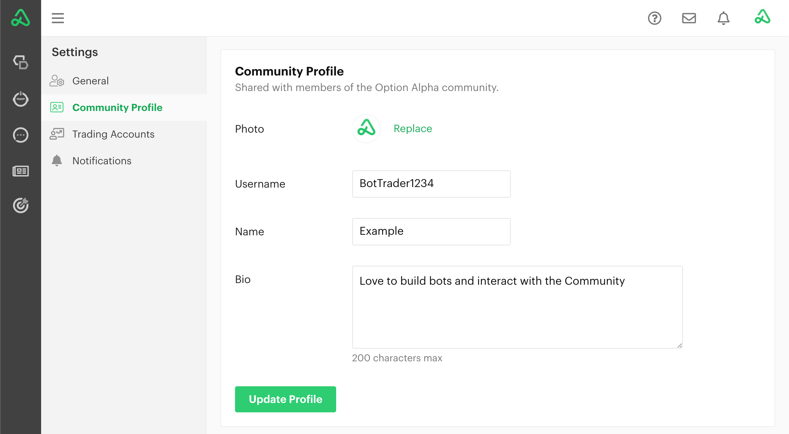Click the Photo label
Viewport: 789px width, 434px height.
point(249,129)
